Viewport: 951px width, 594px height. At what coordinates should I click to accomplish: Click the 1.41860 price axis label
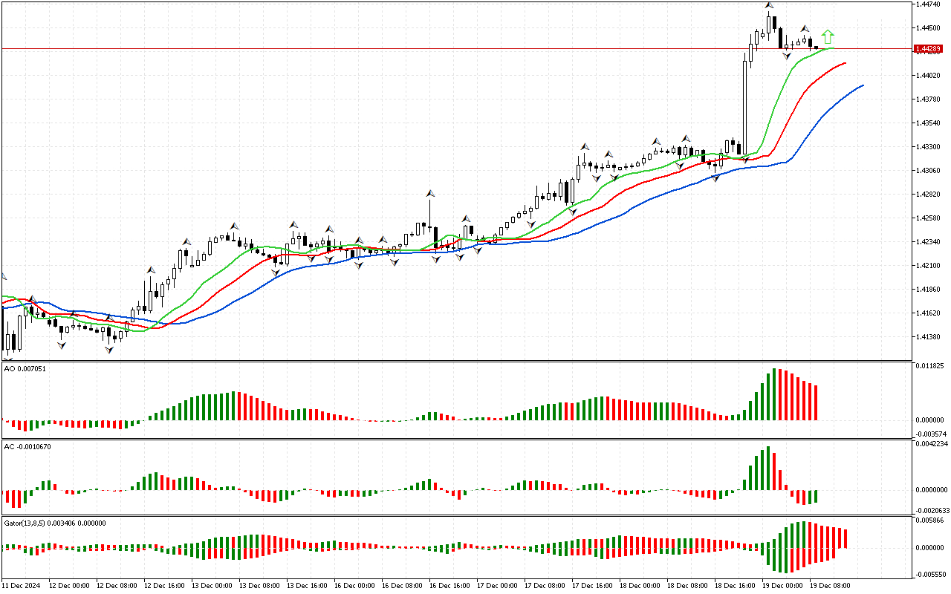[928, 290]
